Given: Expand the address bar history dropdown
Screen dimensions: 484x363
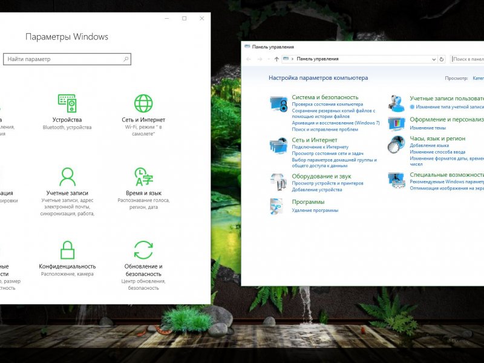Looking at the screenshot, I should click(434, 59).
